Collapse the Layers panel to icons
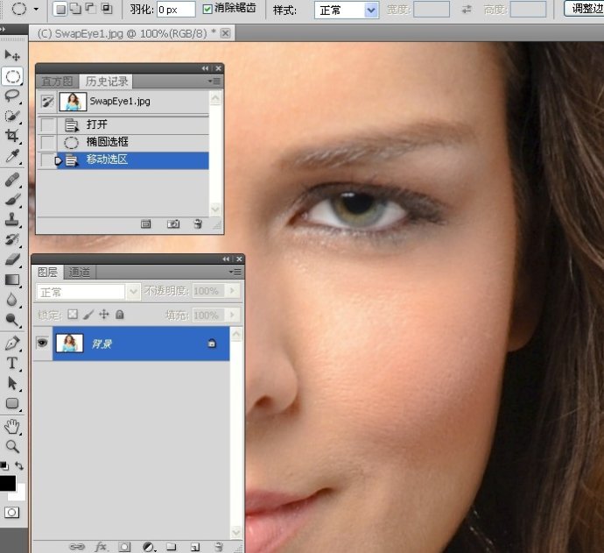 (x=226, y=259)
